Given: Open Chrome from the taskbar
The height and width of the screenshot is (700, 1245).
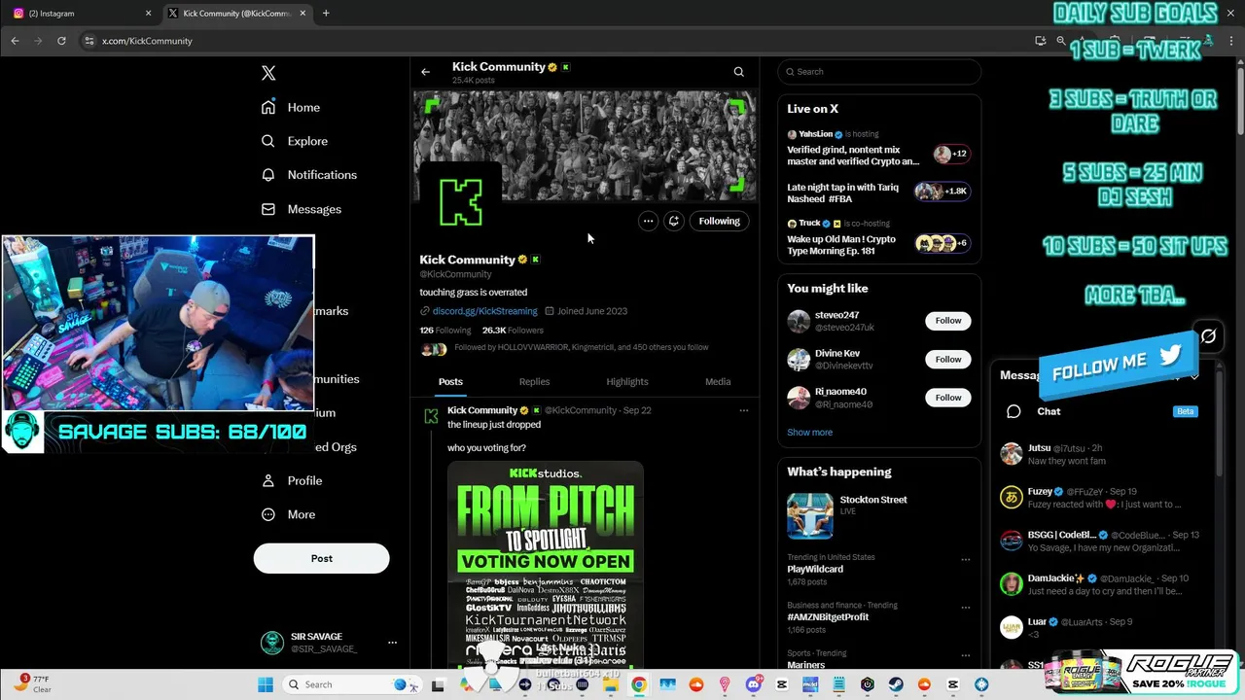Looking at the screenshot, I should point(639,684).
